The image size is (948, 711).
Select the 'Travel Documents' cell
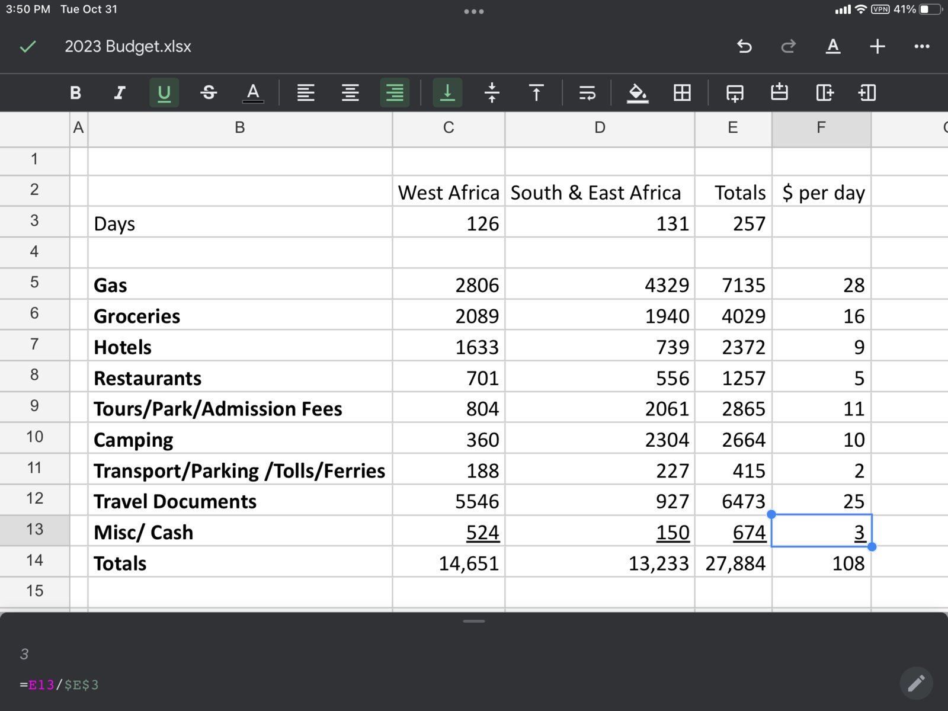(x=240, y=501)
